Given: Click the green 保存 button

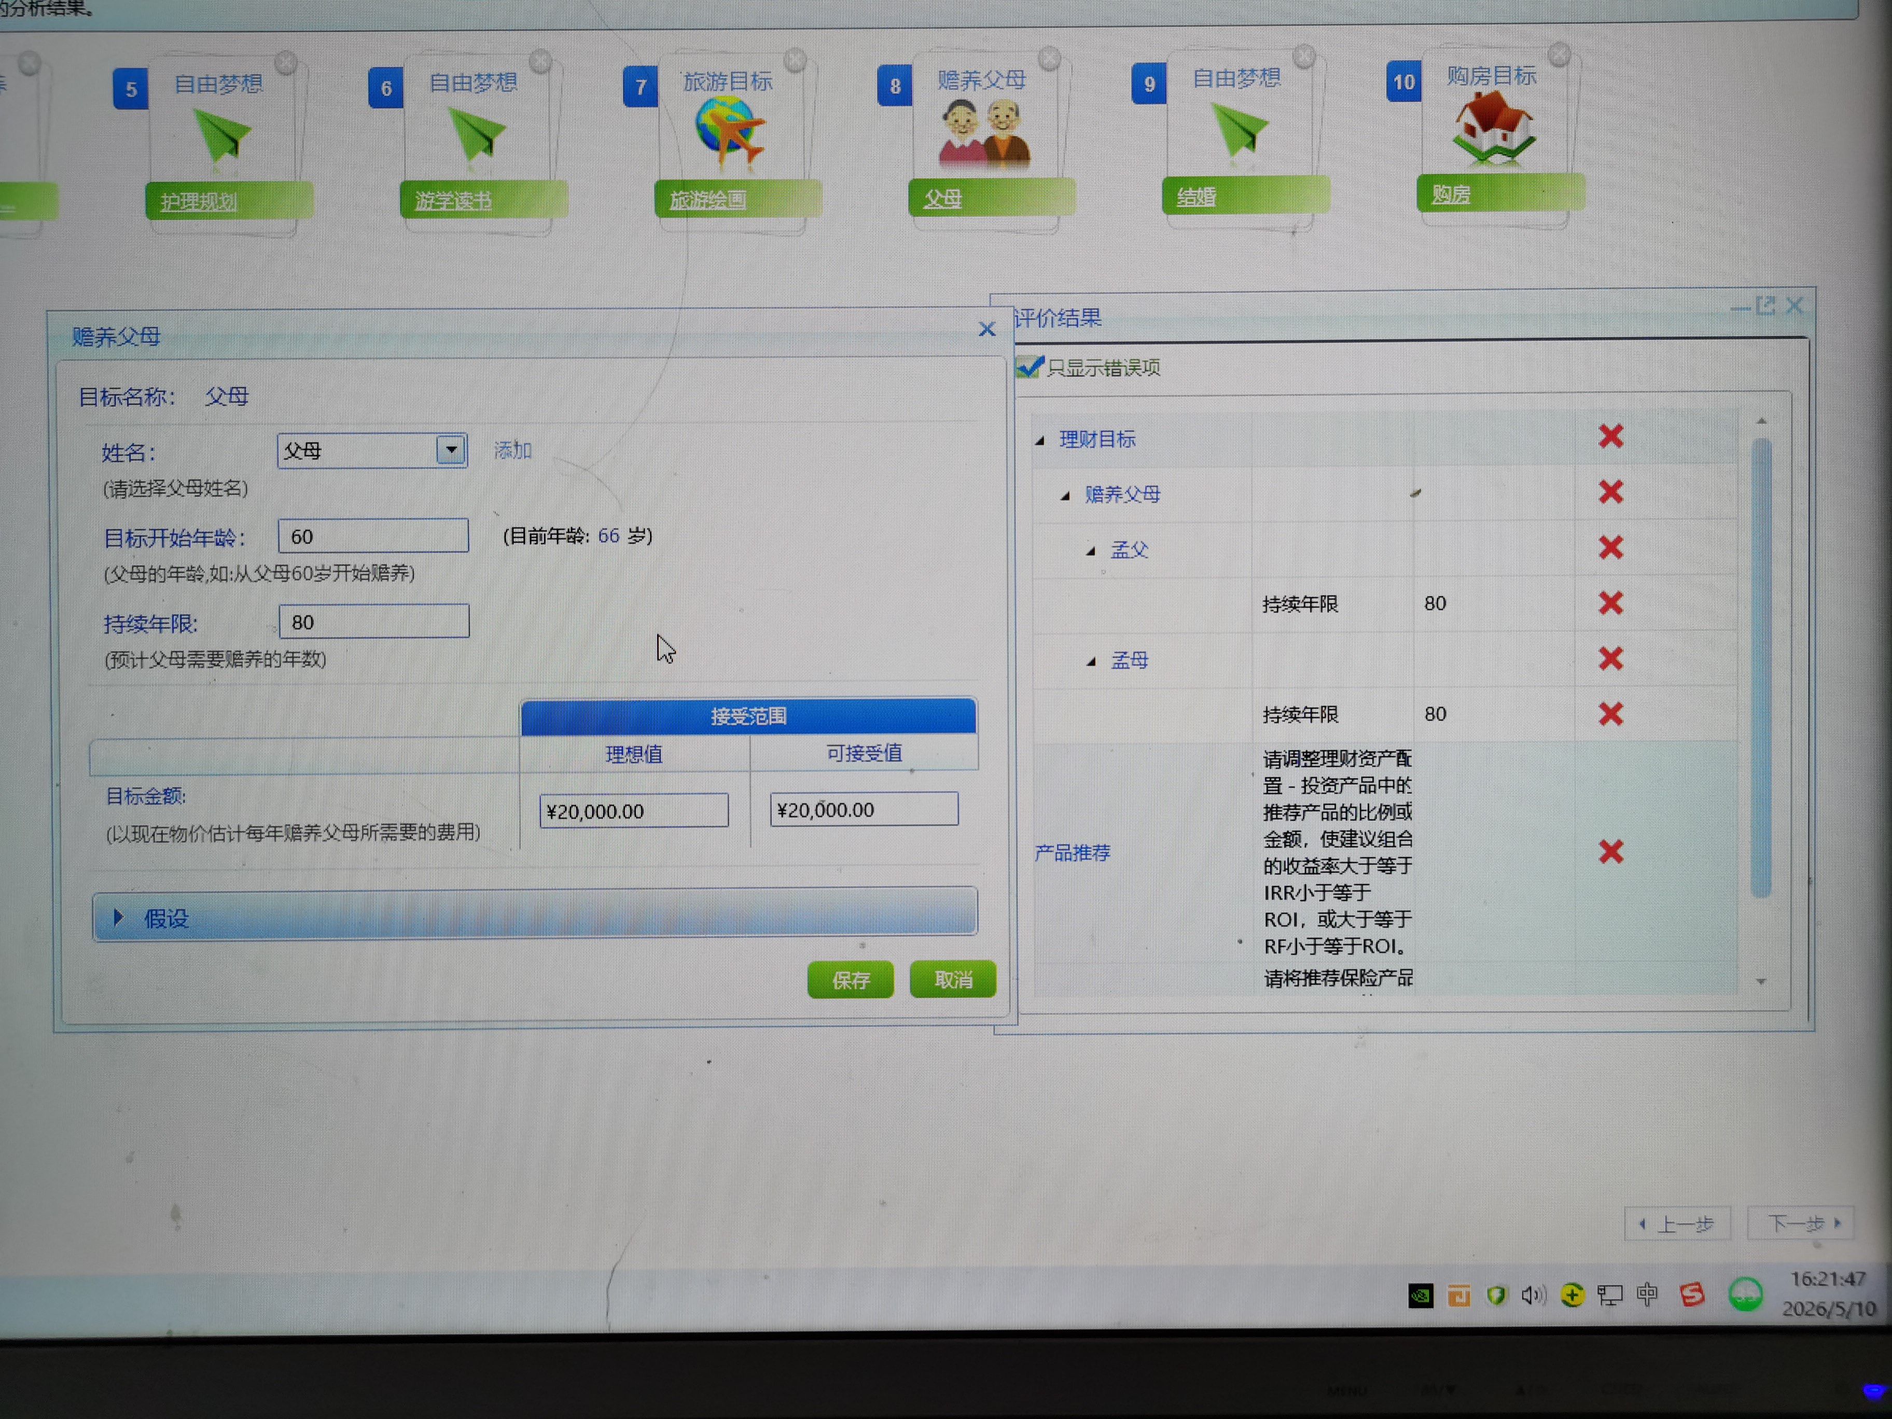Looking at the screenshot, I should (850, 979).
